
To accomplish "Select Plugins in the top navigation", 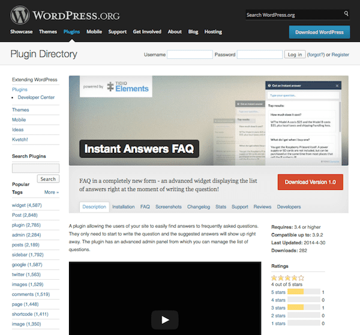I will pos(71,32).
